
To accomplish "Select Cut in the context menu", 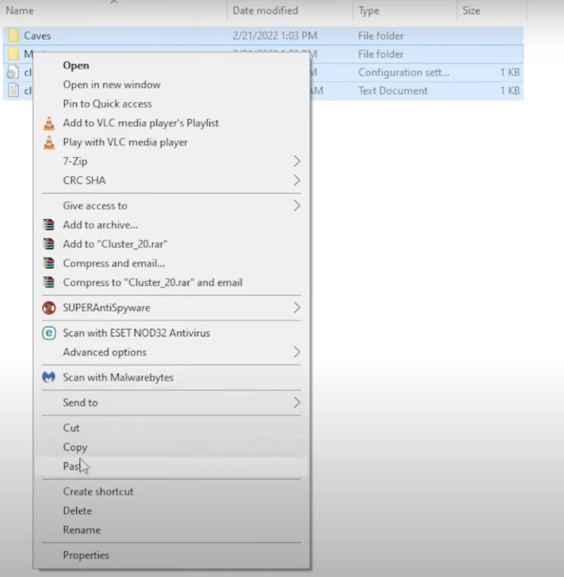I will tap(71, 428).
